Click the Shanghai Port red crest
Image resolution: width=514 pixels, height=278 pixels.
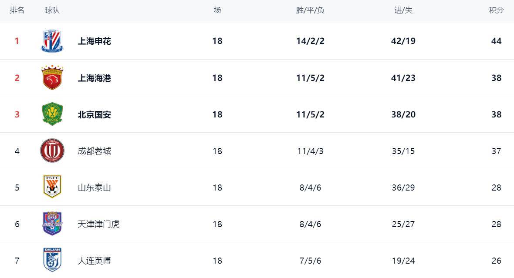point(52,78)
